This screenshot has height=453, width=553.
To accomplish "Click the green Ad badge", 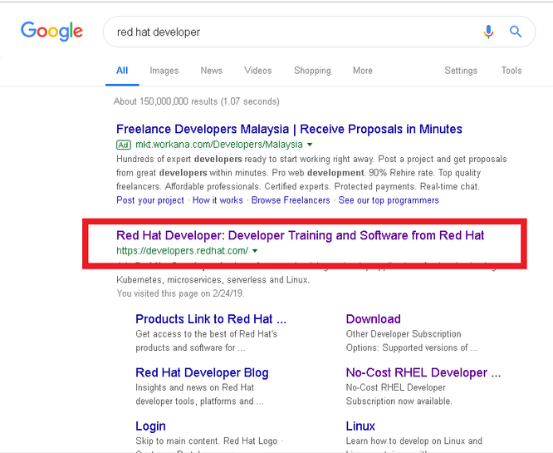I will coord(124,145).
